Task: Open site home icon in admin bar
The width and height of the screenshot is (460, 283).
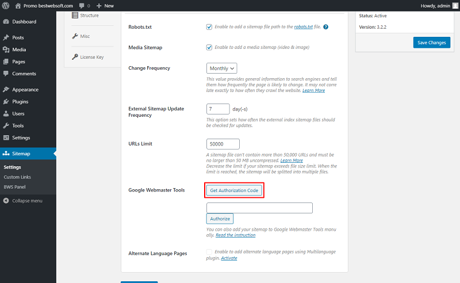Action: tap(18, 6)
